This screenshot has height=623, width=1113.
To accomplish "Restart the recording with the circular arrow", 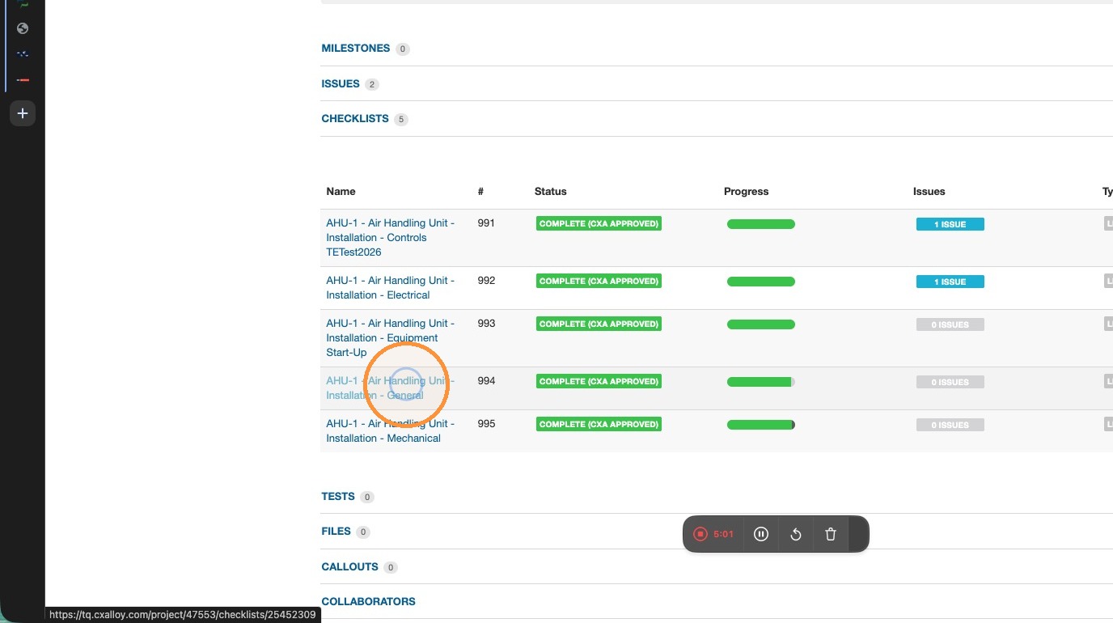I will tap(796, 534).
